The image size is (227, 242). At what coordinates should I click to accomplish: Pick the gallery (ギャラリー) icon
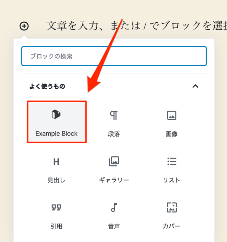(114, 161)
